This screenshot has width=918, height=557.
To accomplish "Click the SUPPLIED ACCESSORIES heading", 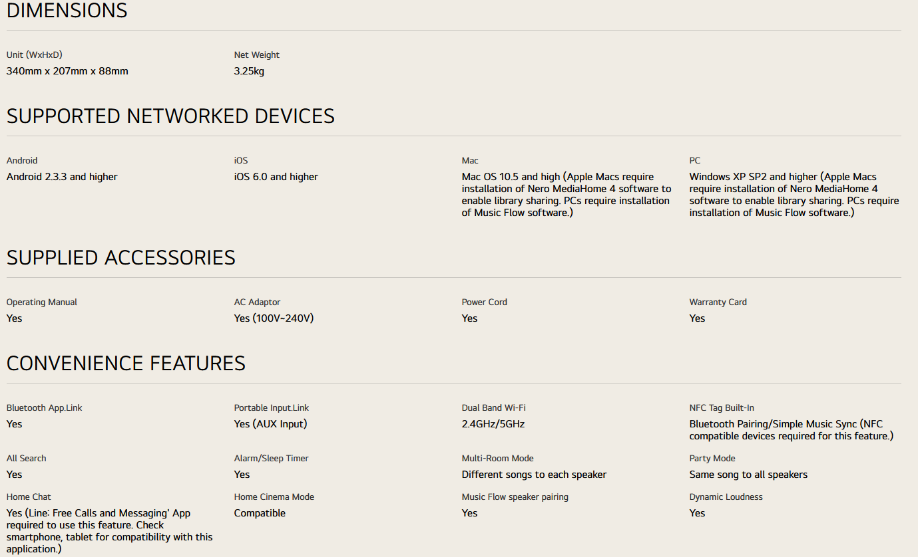I will (x=120, y=258).
